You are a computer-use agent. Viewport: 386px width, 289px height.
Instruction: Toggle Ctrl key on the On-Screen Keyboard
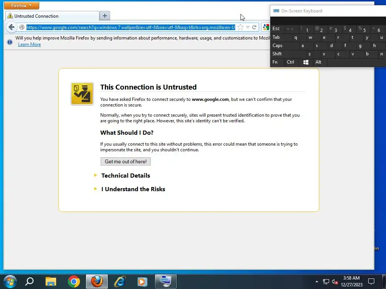[292, 62]
